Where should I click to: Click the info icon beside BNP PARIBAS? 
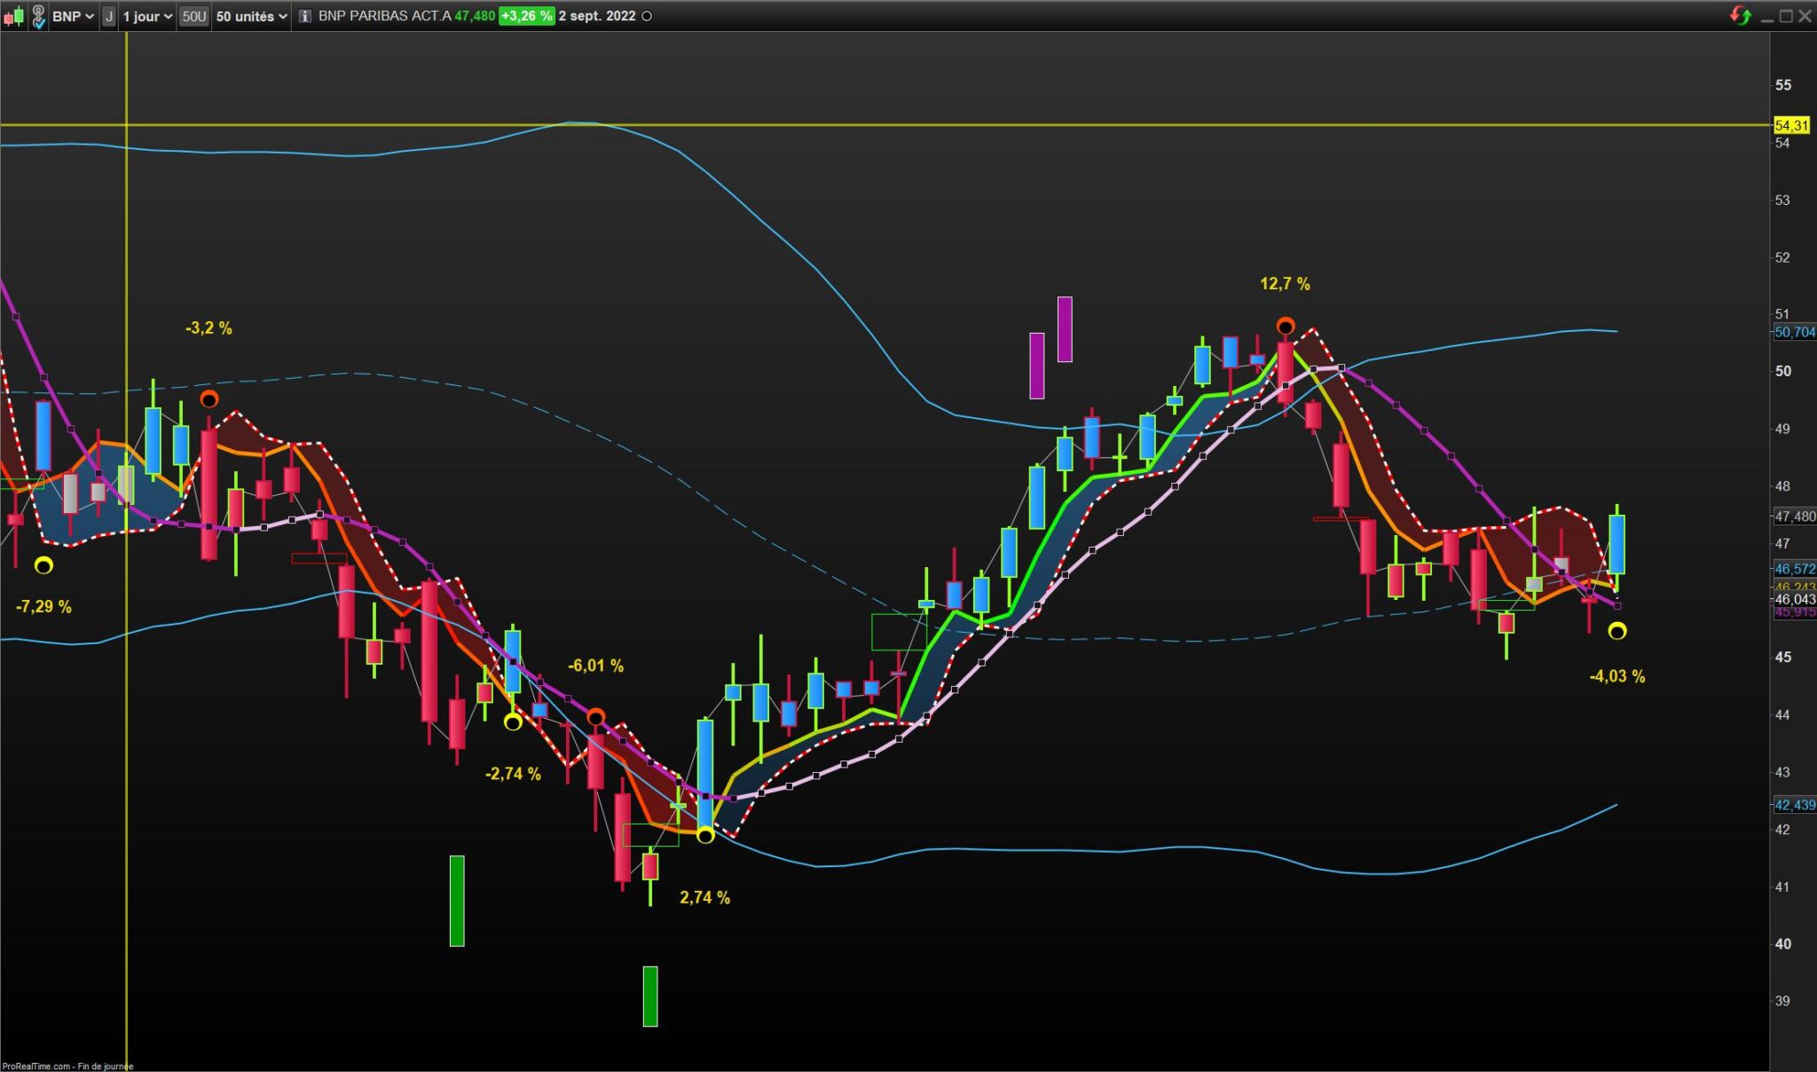tap(304, 16)
